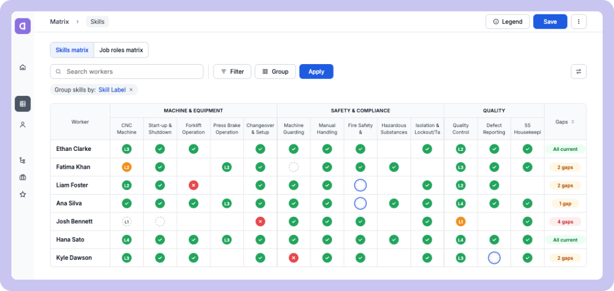Focus the Search workers field
The image size is (614, 291).
(127, 72)
